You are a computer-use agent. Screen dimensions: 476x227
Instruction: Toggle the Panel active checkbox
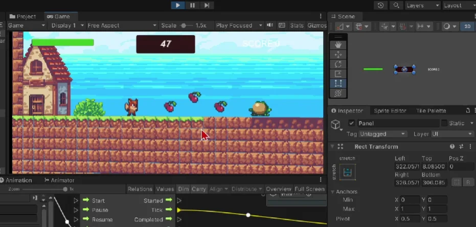click(x=351, y=123)
